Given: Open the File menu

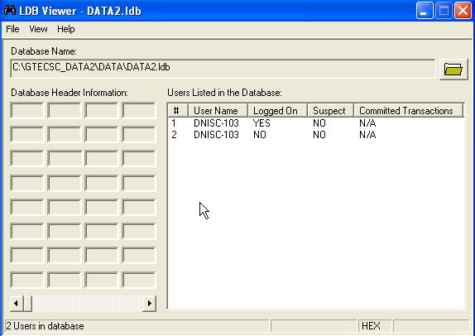Looking at the screenshot, I should tap(12, 29).
